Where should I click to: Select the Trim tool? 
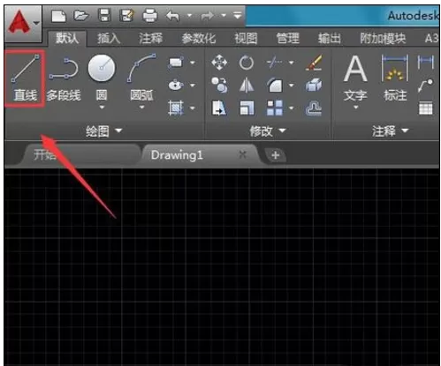(274, 62)
